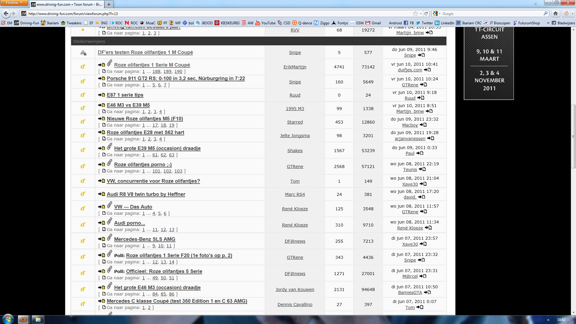
Task: Open the list all tabs dropdown
Action: click(535, 4)
